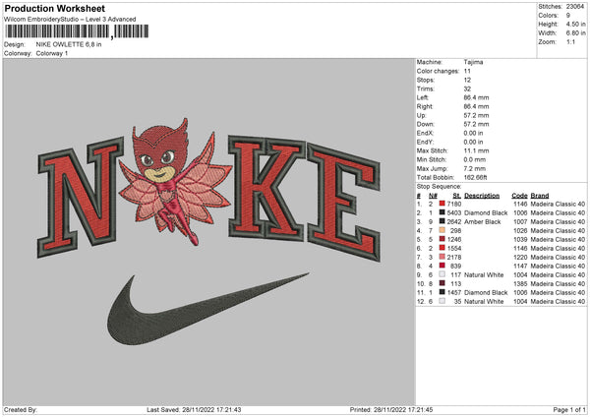590x417 pixels.
Task: Click the Stops value 12
Action: [x=467, y=80]
